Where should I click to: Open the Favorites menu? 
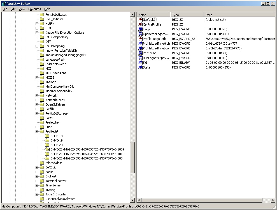(34, 9)
